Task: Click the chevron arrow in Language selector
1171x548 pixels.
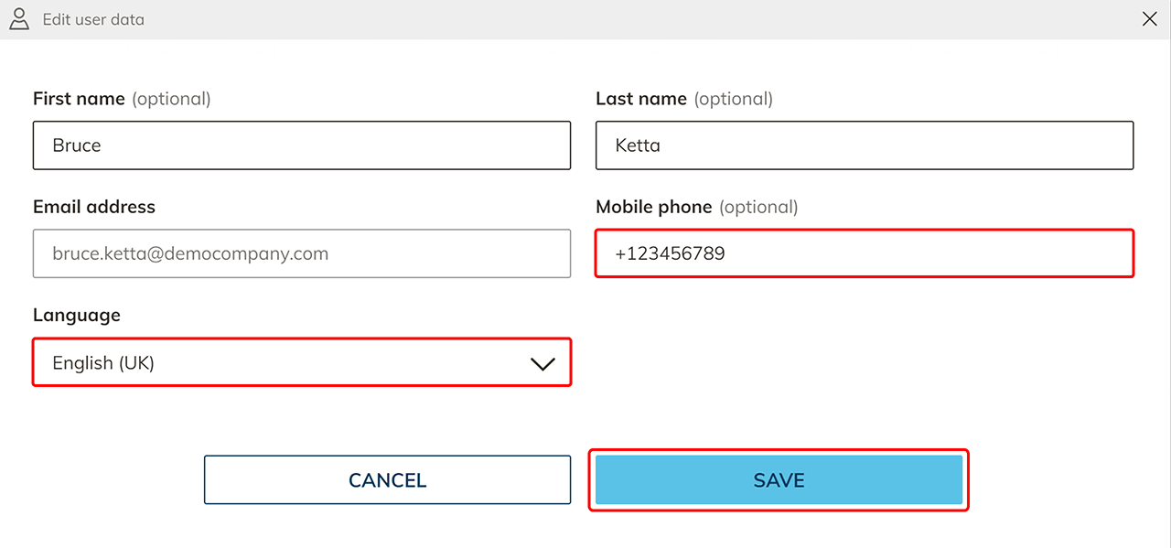Action: click(x=543, y=364)
